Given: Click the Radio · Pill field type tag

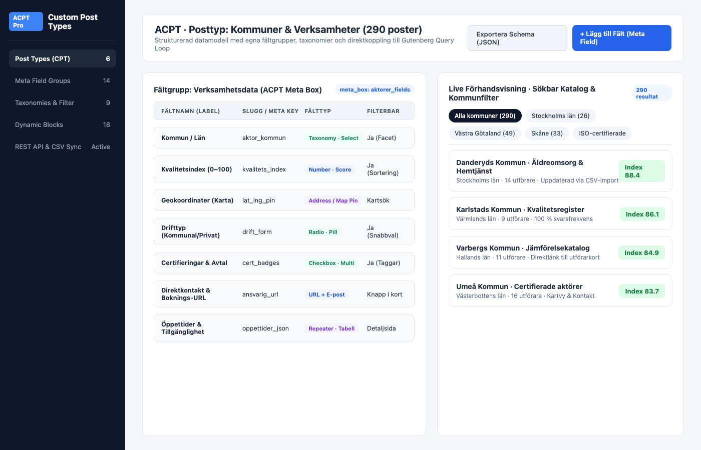Looking at the screenshot, I should (x=323, y=232).
